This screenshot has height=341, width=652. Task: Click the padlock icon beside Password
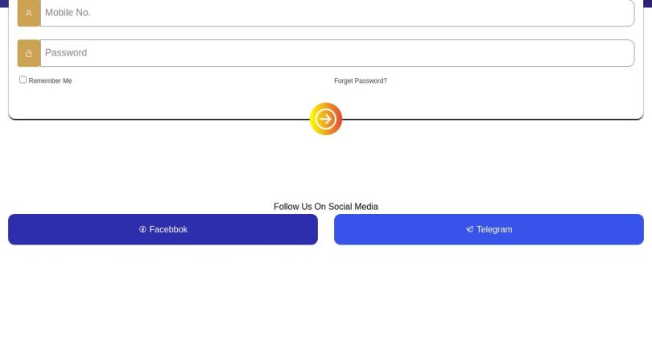pyautogui.click(x=29, y=53)
